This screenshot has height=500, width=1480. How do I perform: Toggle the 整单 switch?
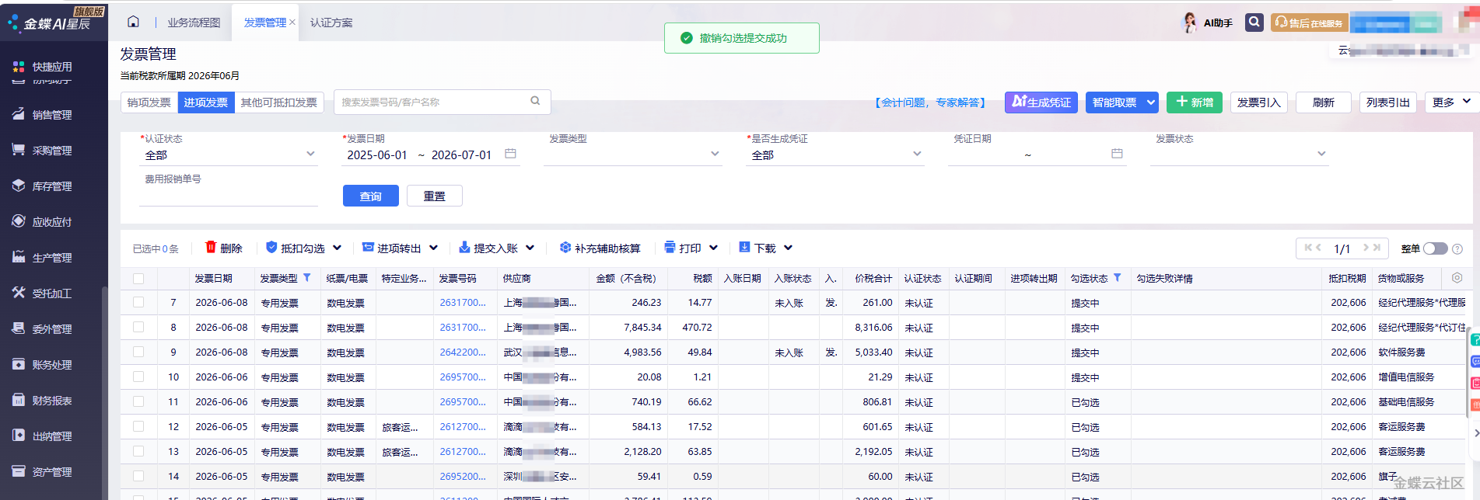pos(1435,248)
